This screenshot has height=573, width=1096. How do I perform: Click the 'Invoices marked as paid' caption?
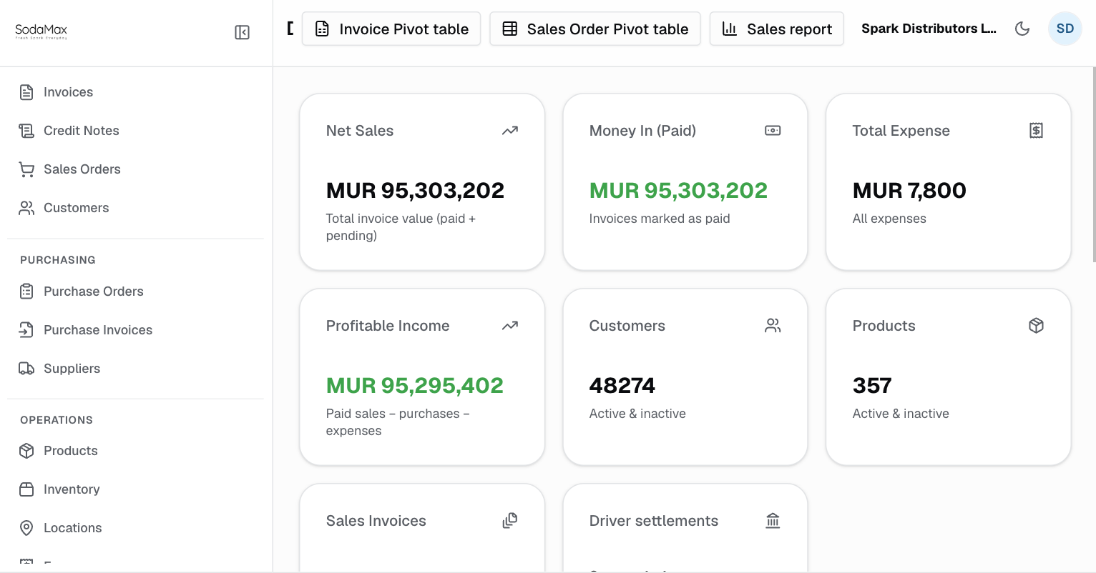660,219
